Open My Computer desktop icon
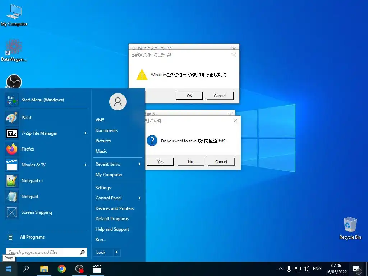368x276 pixels. click(x=14, y=15)
